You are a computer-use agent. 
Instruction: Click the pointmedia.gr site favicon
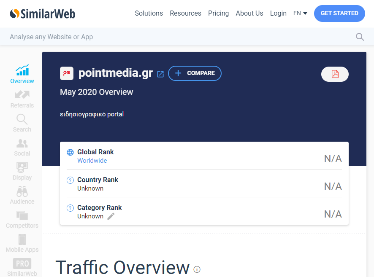[x=67, y=73]
